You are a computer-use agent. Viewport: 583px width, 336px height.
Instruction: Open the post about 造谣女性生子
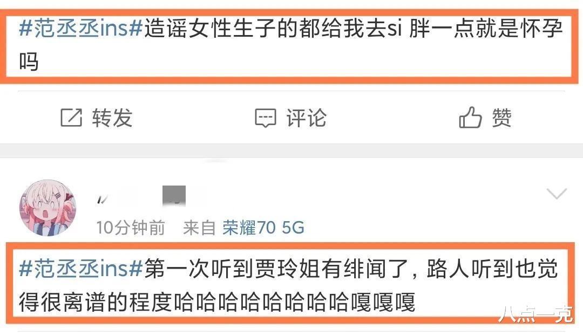[291, 45]
